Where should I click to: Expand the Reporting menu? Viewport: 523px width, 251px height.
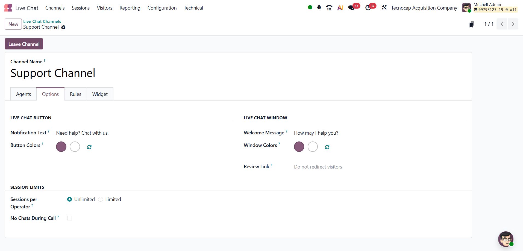[130, 8]
